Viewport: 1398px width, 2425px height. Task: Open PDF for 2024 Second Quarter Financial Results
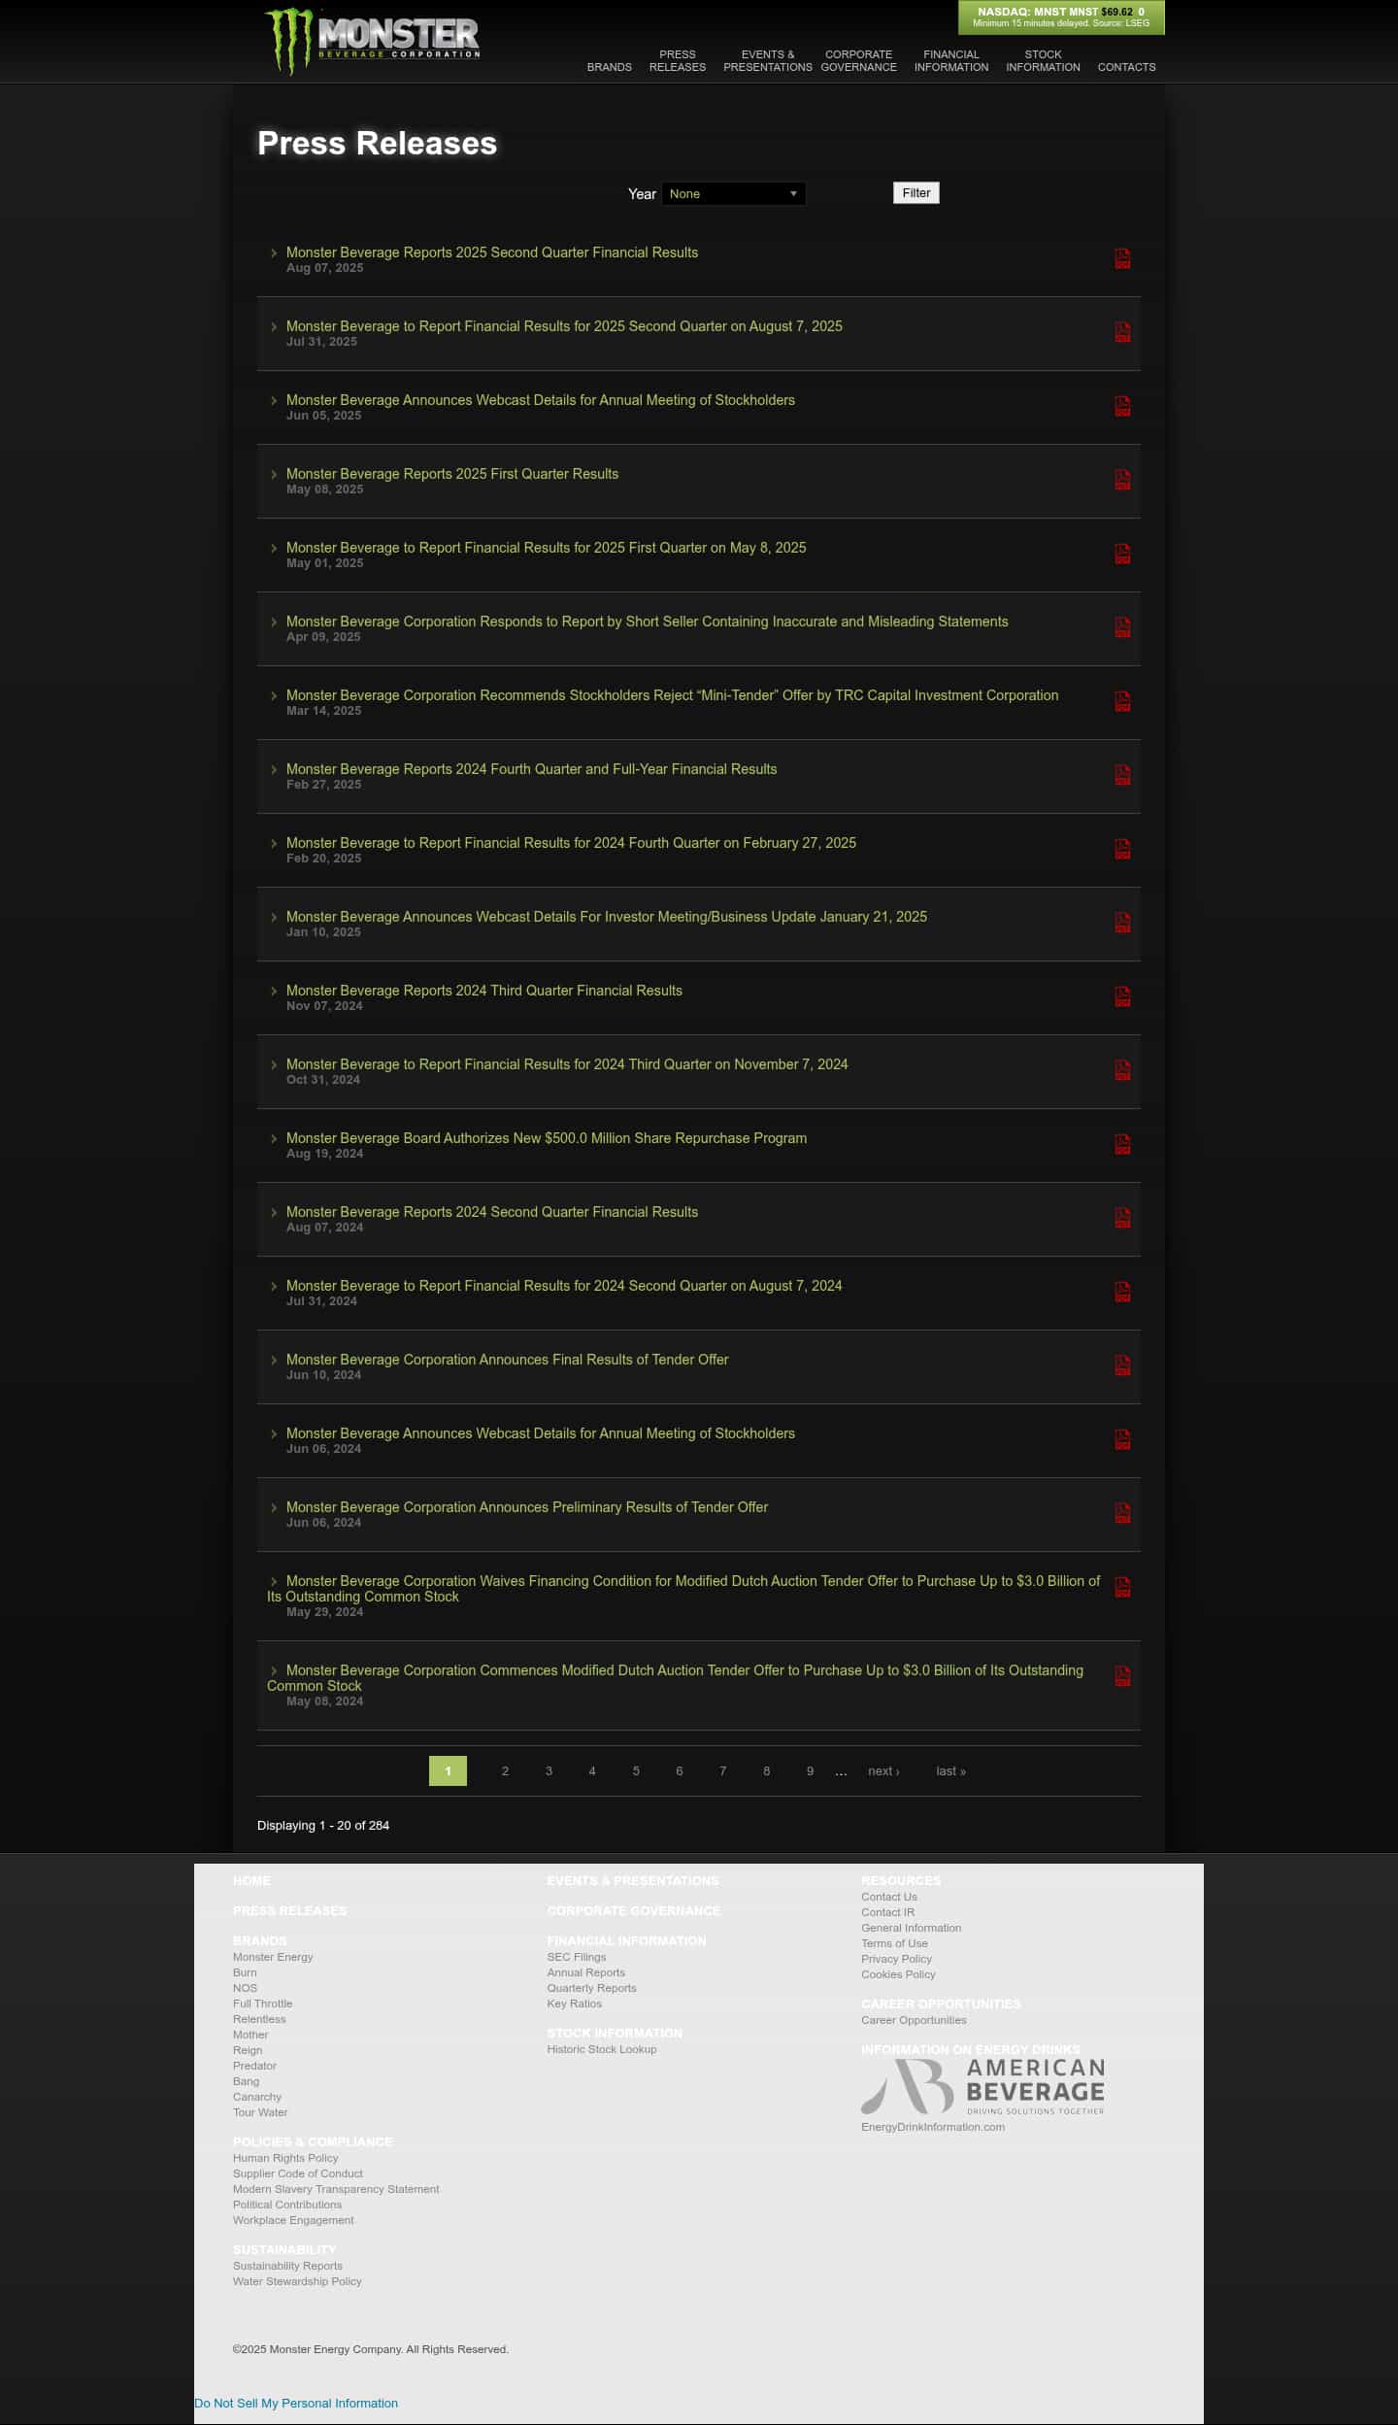coord(1122,1218)
